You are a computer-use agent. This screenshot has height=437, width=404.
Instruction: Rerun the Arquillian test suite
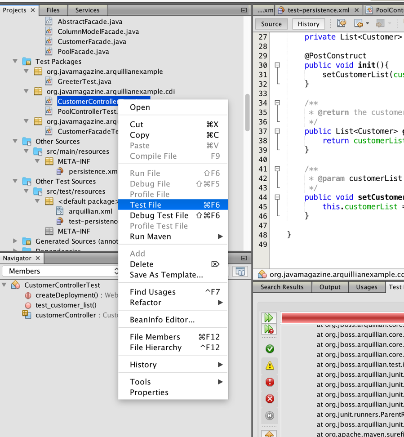coord(269,317)
